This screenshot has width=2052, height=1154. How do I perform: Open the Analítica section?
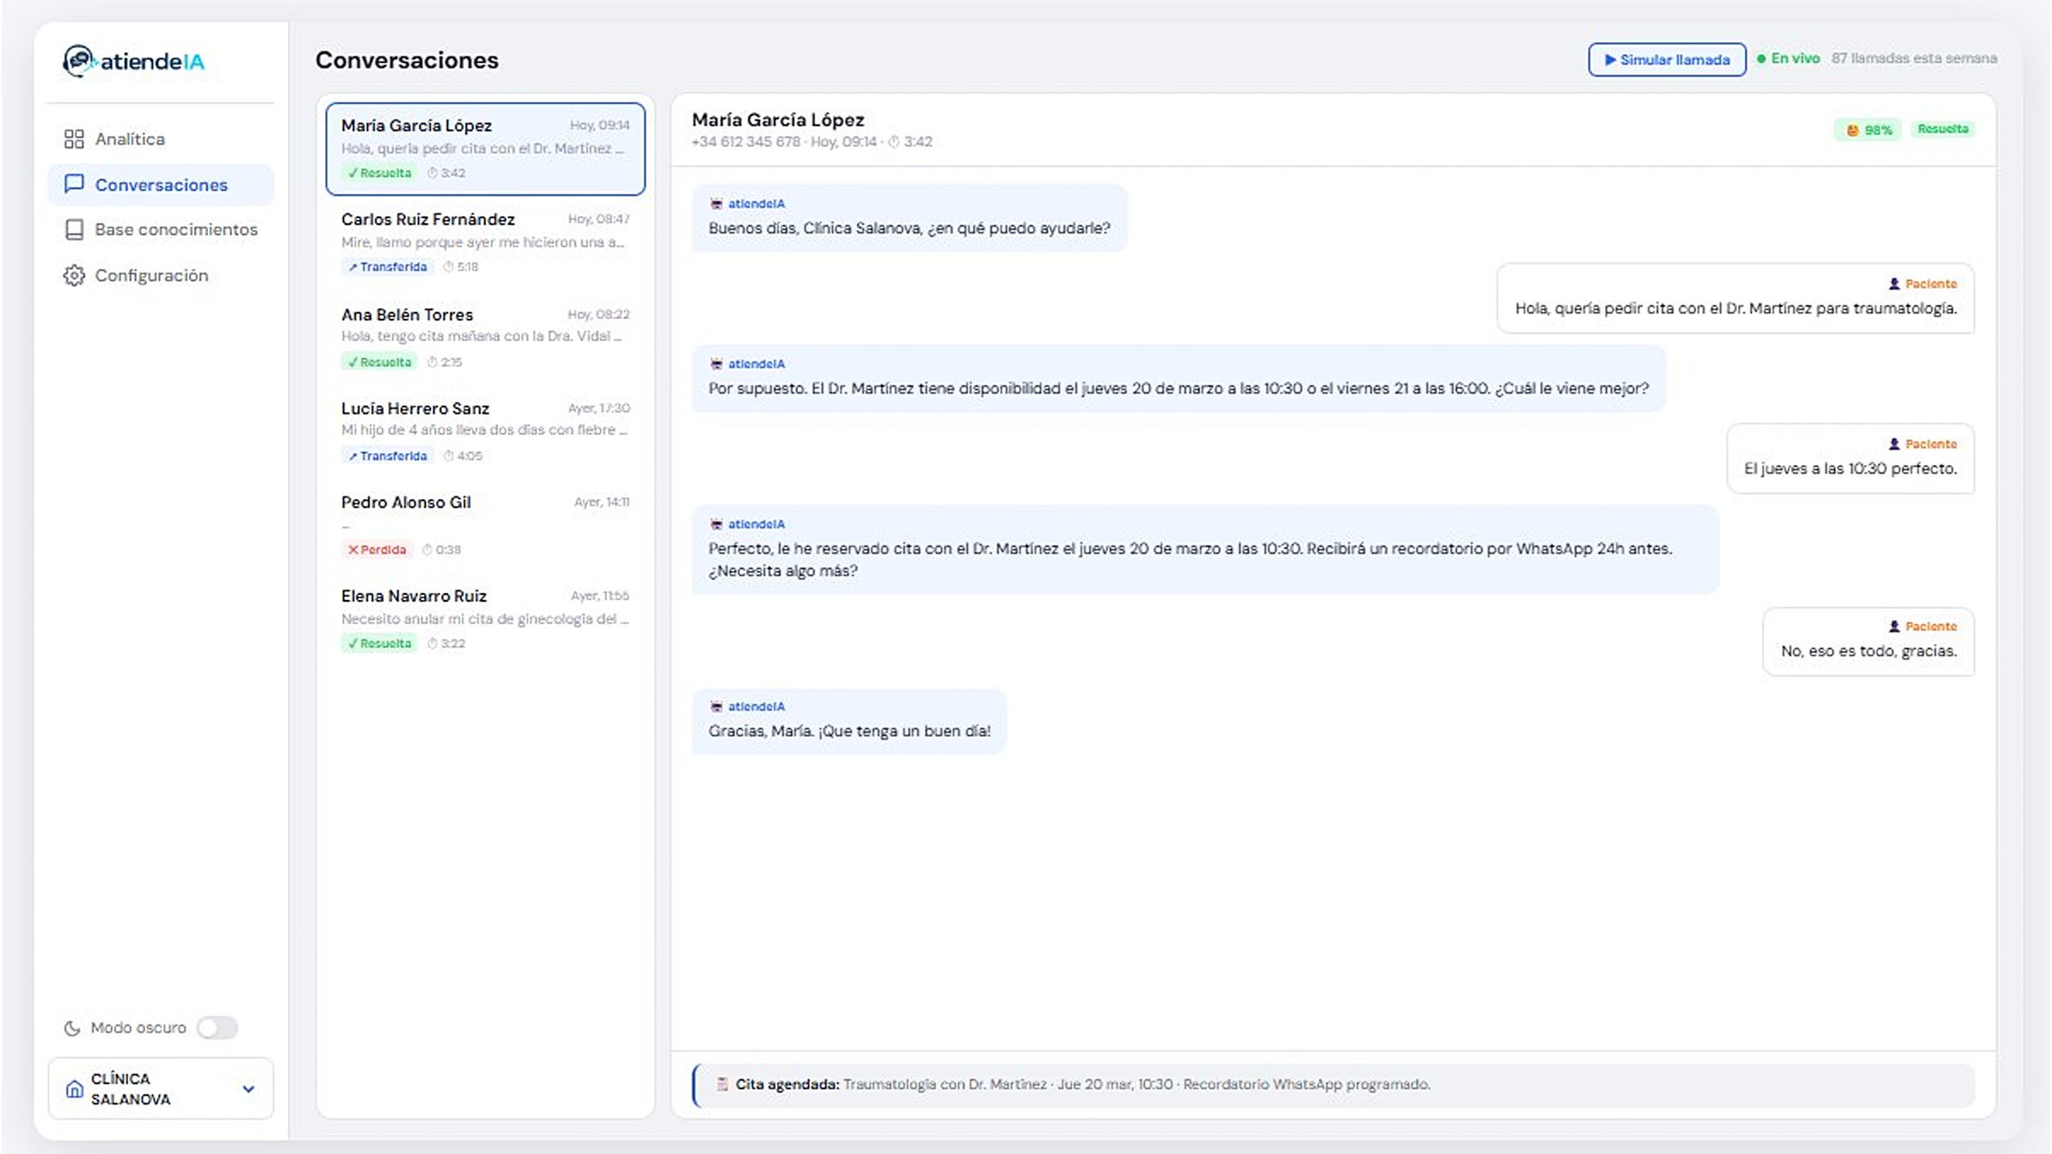pos(130,139)
